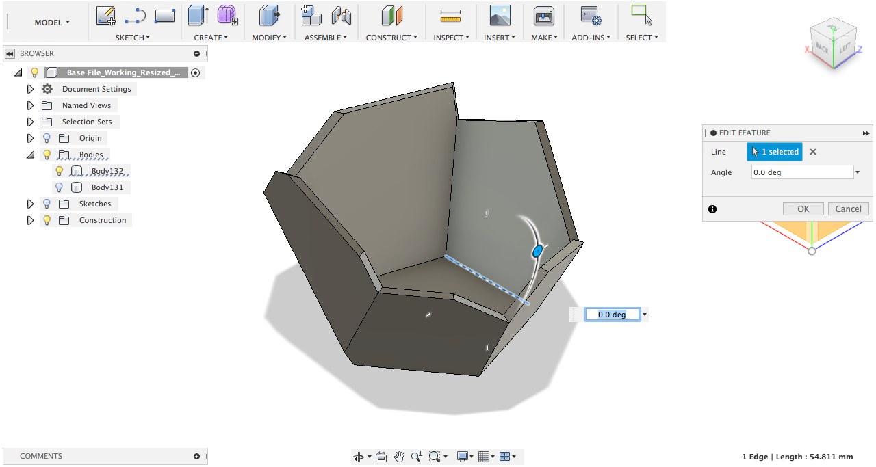
Task: Click the Insert image icon
Action: 500,15
